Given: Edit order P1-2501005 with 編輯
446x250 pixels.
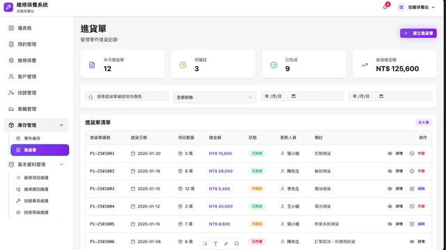Looking at the screenshot, I should coord(417,224).
